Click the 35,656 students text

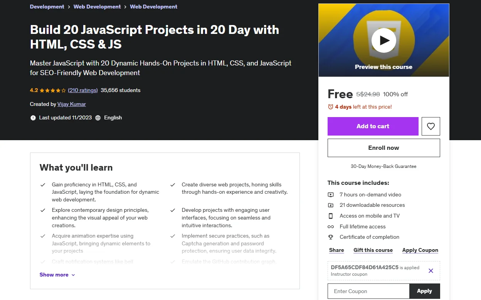coord(121,90)
